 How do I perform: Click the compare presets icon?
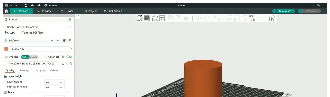71,57
